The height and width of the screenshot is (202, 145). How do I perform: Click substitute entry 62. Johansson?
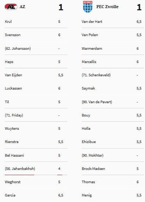(x=18, y=49)
